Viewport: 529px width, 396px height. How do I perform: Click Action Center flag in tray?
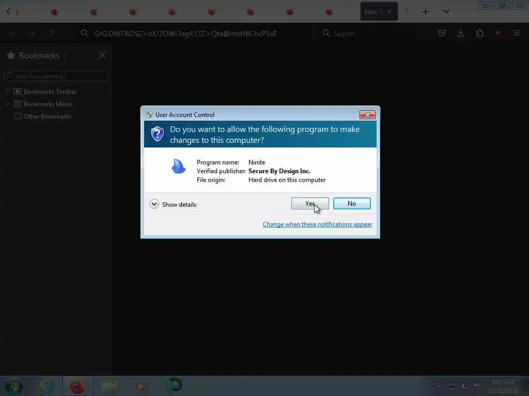tap(477, 386)
